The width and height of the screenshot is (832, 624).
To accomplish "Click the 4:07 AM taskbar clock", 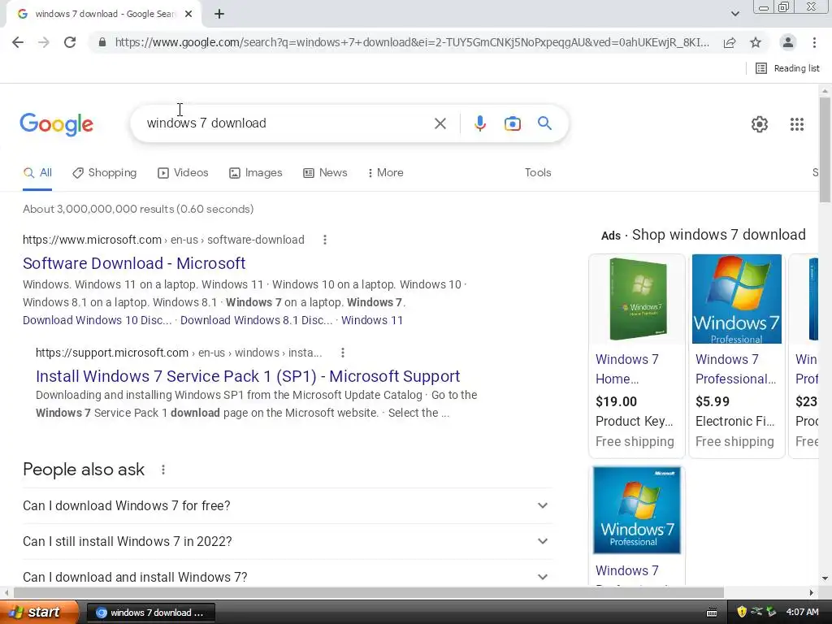I will [x=802, y=613].
